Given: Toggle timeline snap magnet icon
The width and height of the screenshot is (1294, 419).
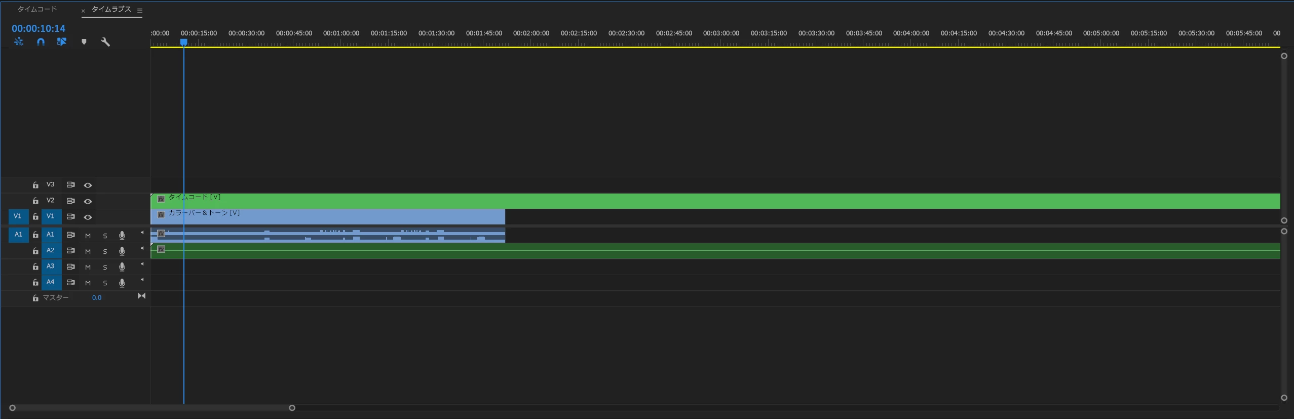Looking at the screenshot, I should [x=41, y=42].
